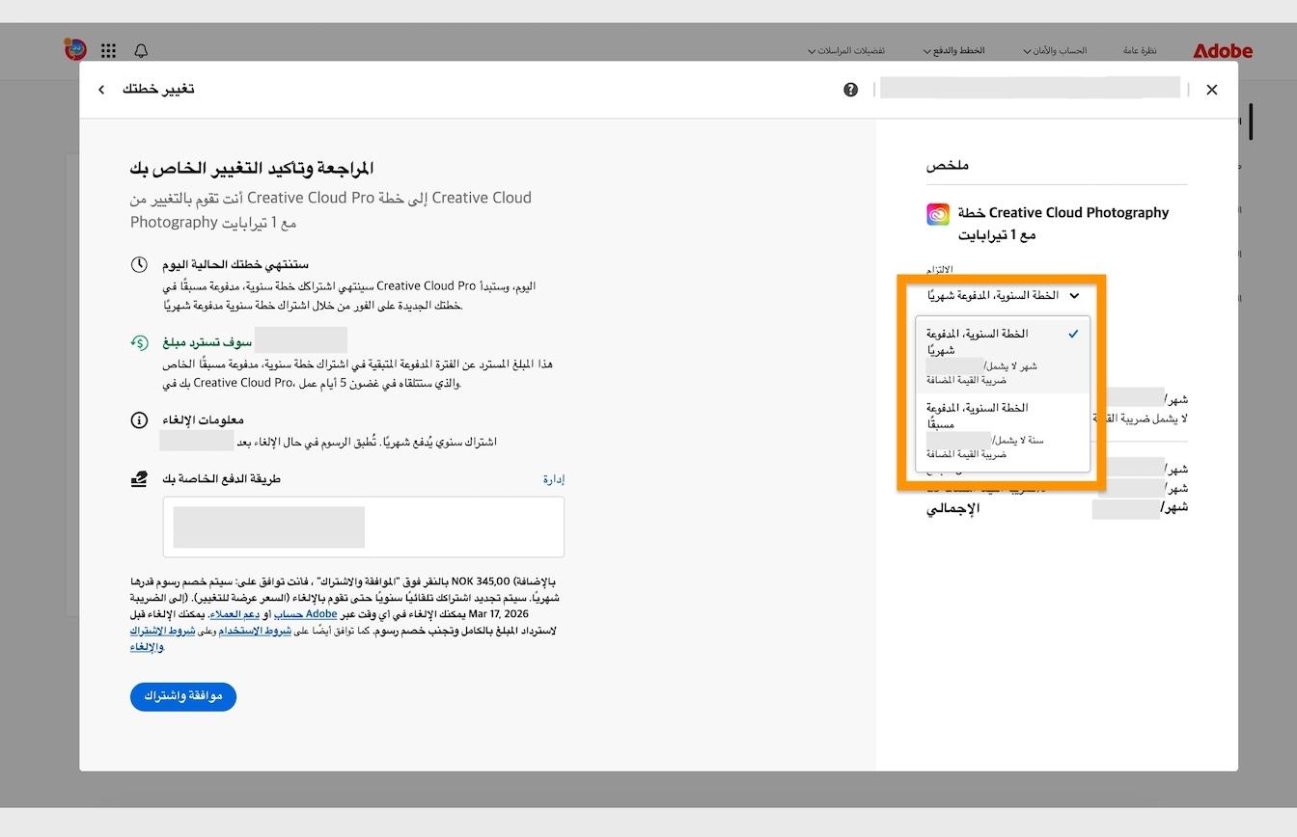Expand the الحساب والأمان navigation dropdown
The width and height of the screenshot is (1297, 837).
(x=1055, y=50)
